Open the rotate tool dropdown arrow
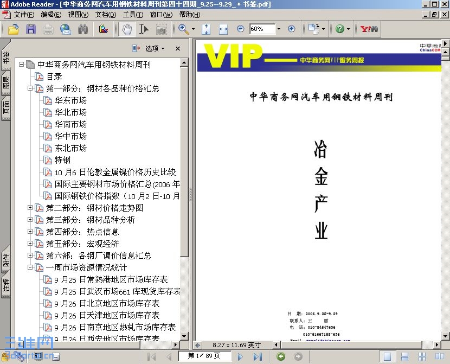The image size is (450, 364). click(324, 29)
